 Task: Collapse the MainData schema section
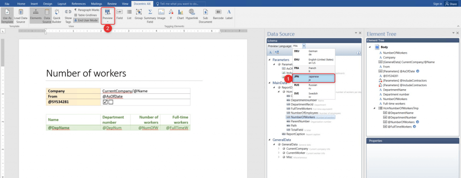click(x=270, y=83)
